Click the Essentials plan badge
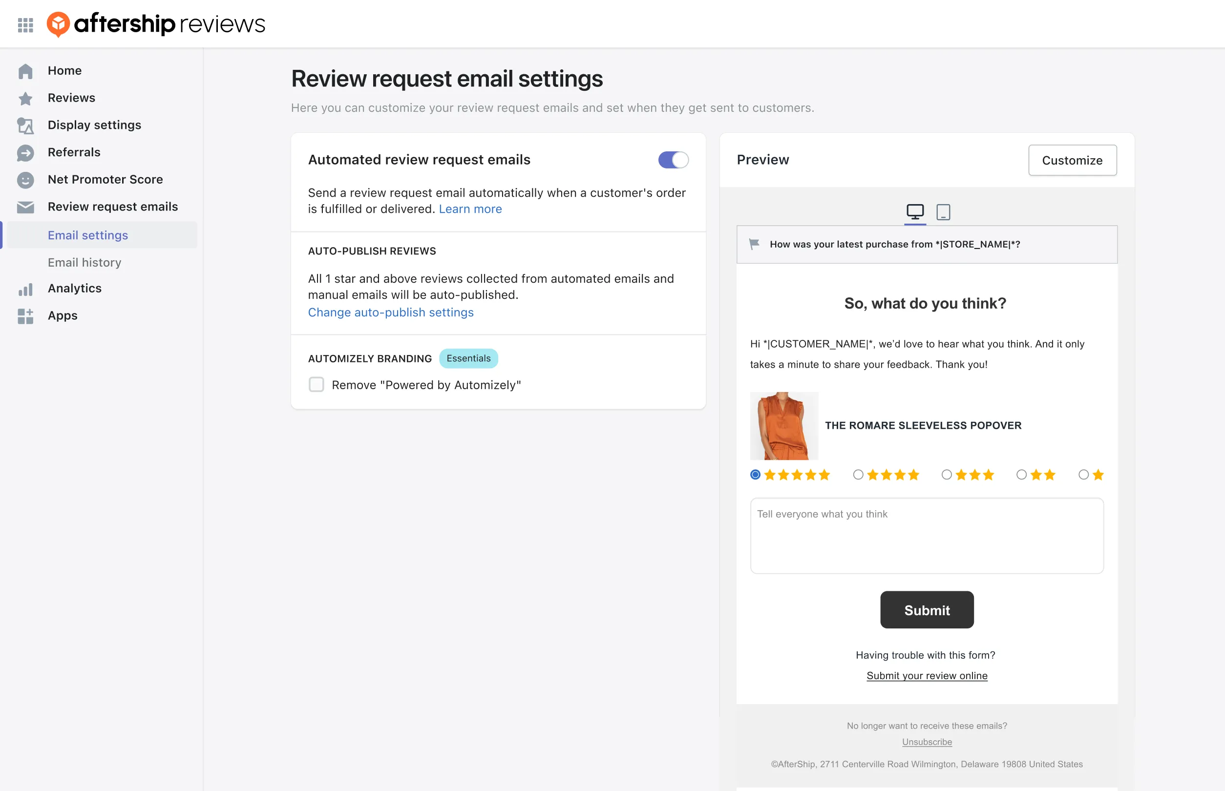This screenshot has height=791, width=1225. click(468, 358)
